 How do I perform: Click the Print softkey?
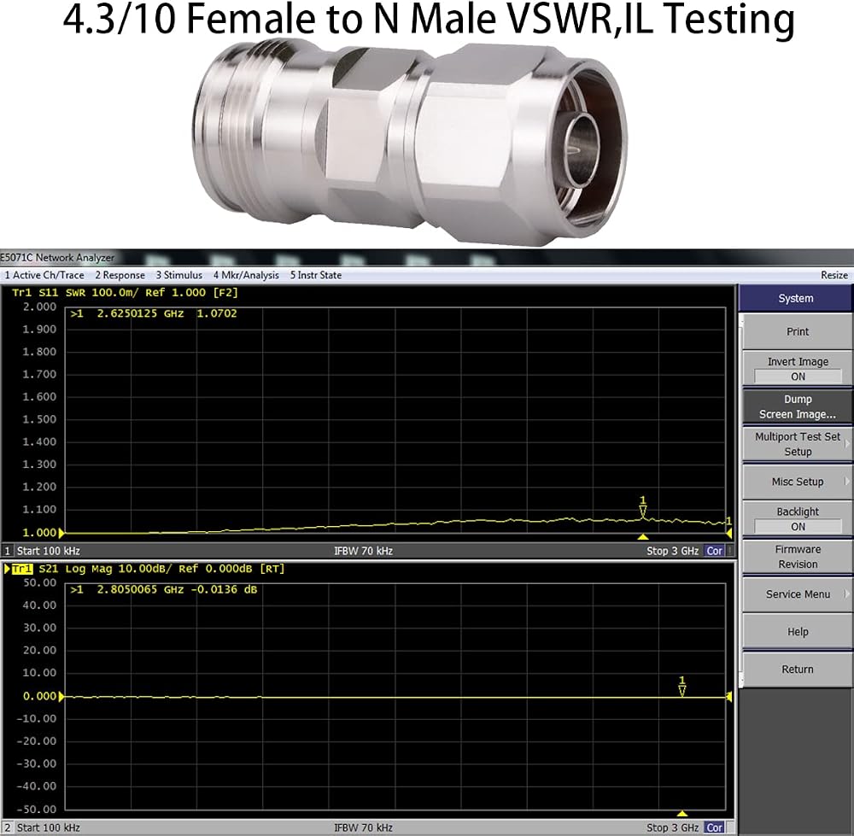(x=798, y=331)
